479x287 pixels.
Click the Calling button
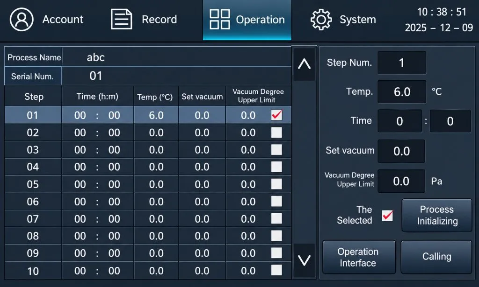pyautogui.click(x=436, y=257)
